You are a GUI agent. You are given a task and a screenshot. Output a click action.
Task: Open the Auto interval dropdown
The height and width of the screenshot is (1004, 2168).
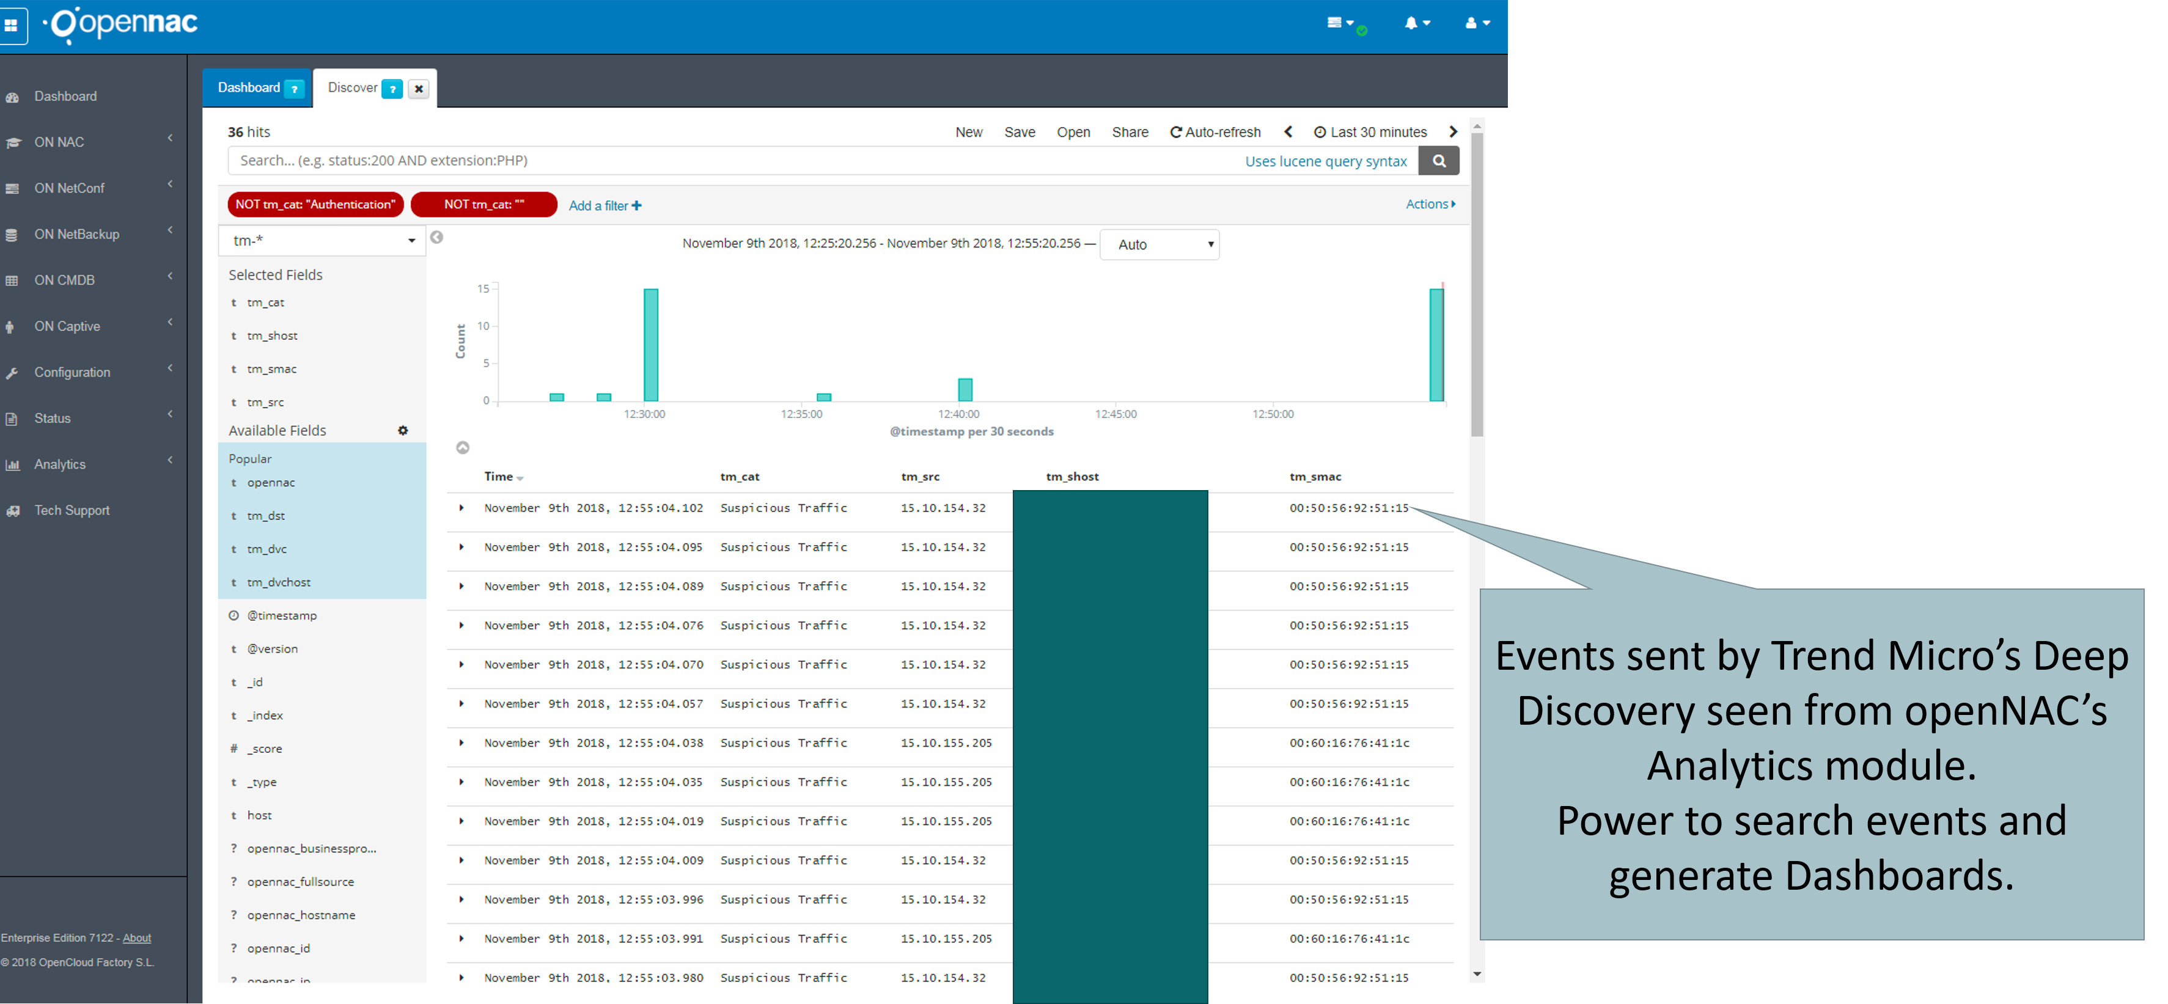click(x=1159, y=245)
